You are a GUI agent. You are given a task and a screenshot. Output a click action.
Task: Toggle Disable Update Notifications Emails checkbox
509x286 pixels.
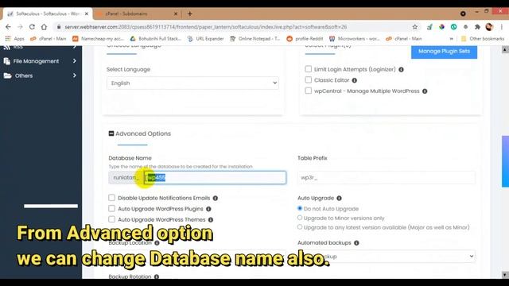click(111, 198)
